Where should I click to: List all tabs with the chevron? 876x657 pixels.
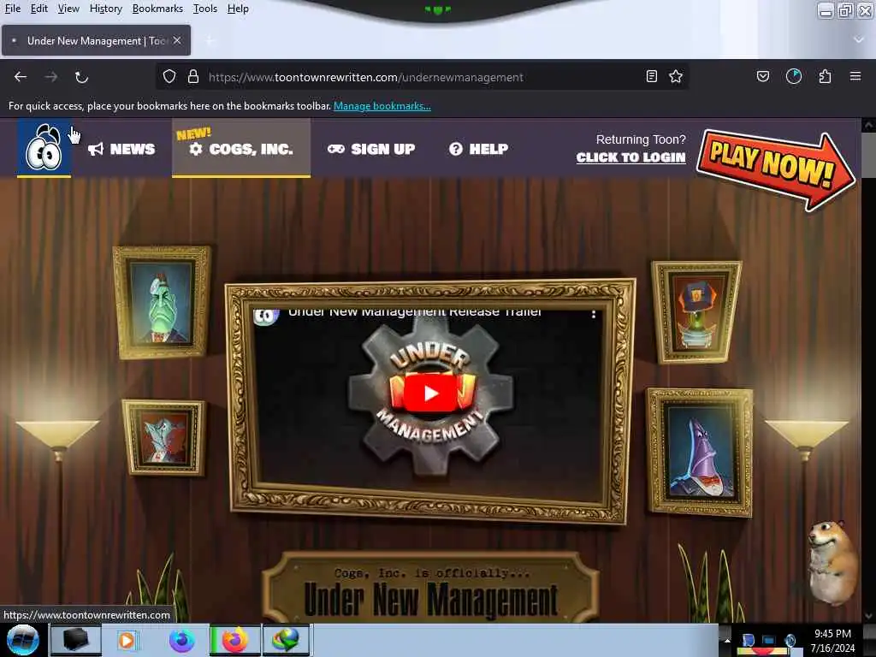(859, 39)
